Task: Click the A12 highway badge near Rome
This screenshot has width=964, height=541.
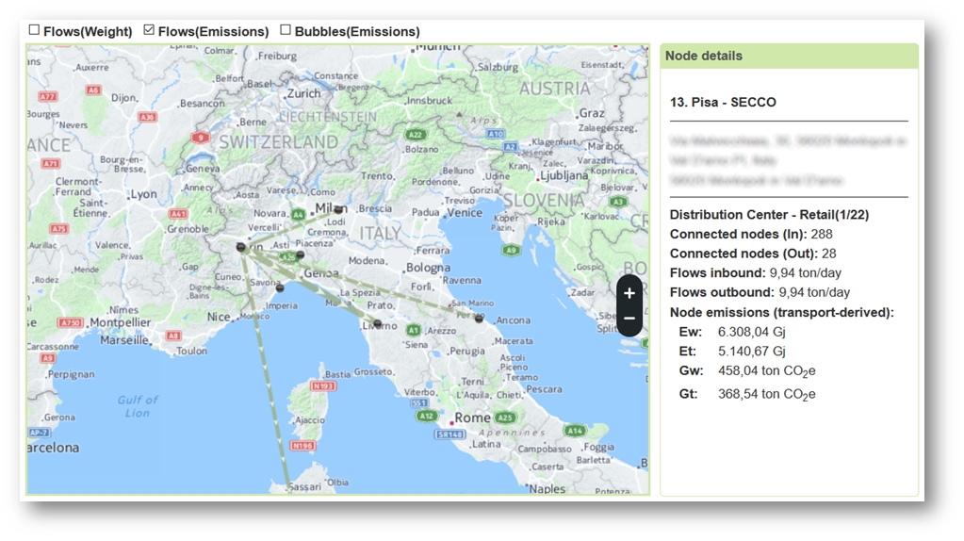Action: (x=426, y=416)
